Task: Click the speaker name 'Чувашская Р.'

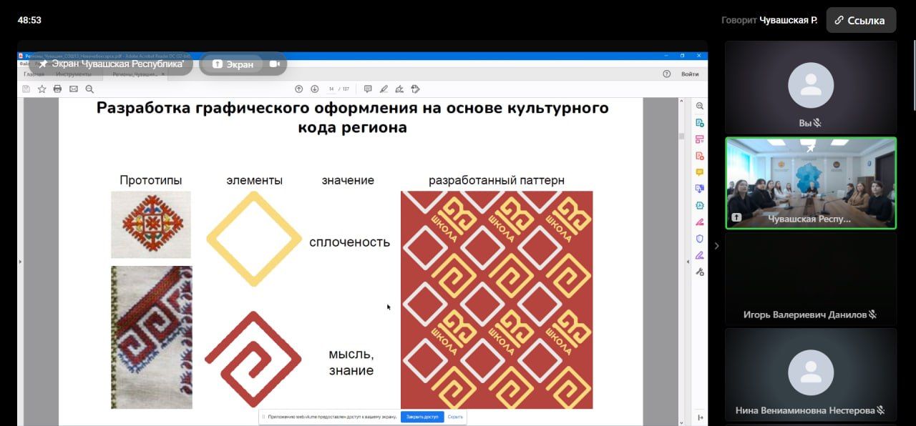Action: click(x=789, y=20)
